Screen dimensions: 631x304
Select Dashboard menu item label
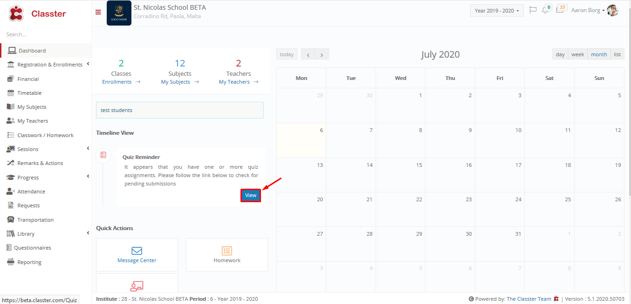(32, 51)
